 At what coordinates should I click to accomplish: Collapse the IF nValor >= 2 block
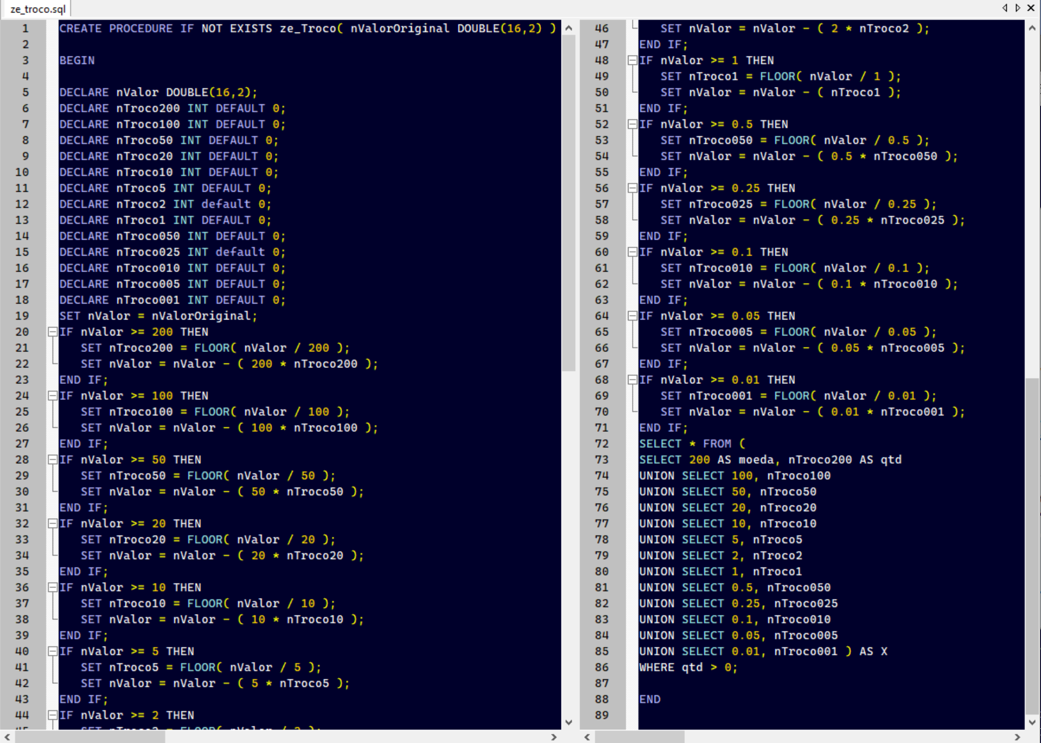pyautogui.click(x=52, y=715)
